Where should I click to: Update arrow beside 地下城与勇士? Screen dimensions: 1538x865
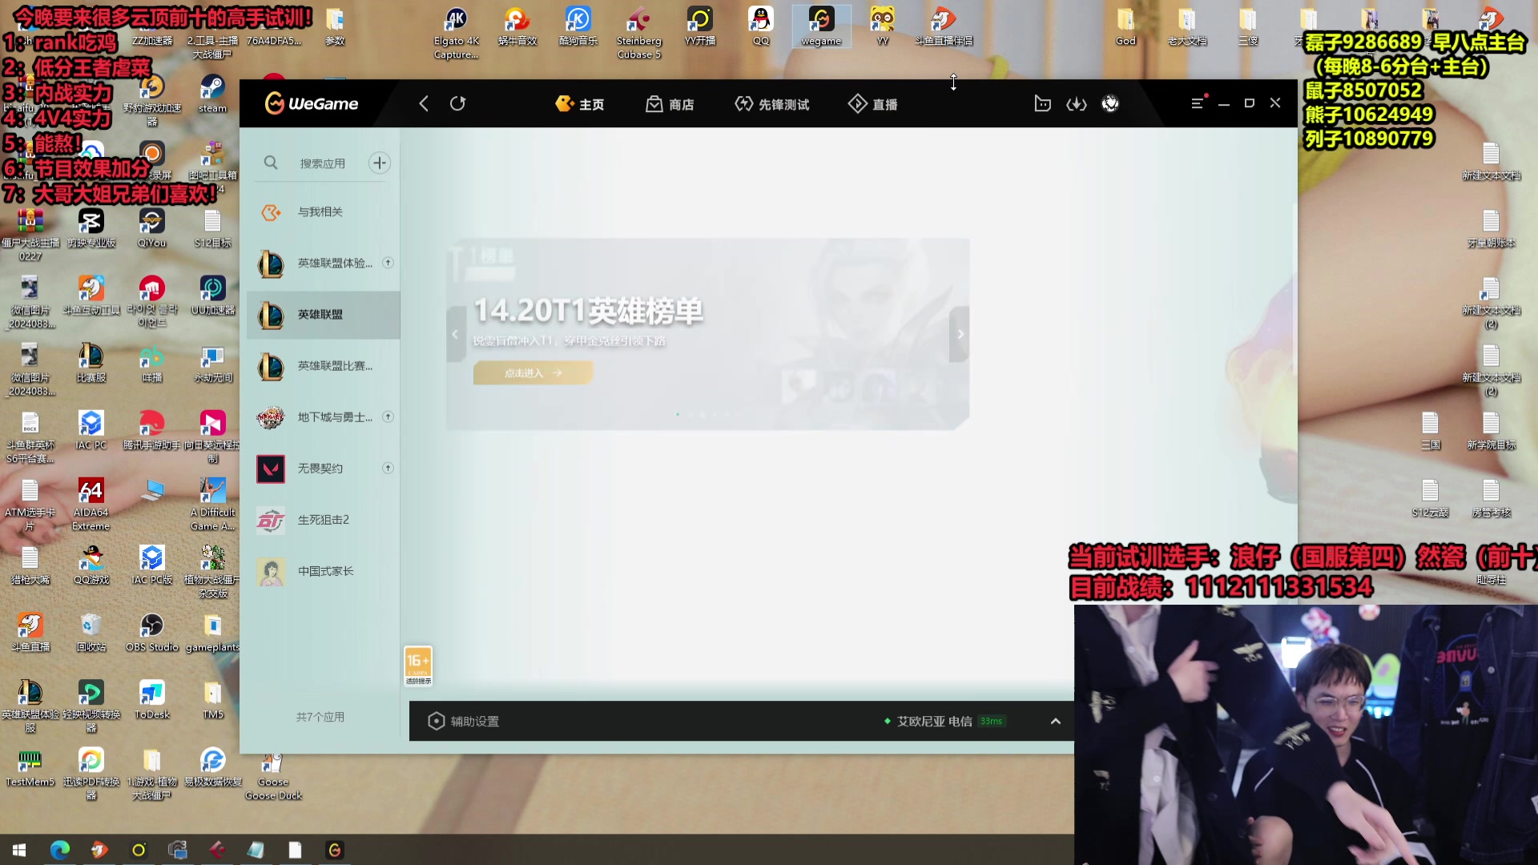coord(388,416)
